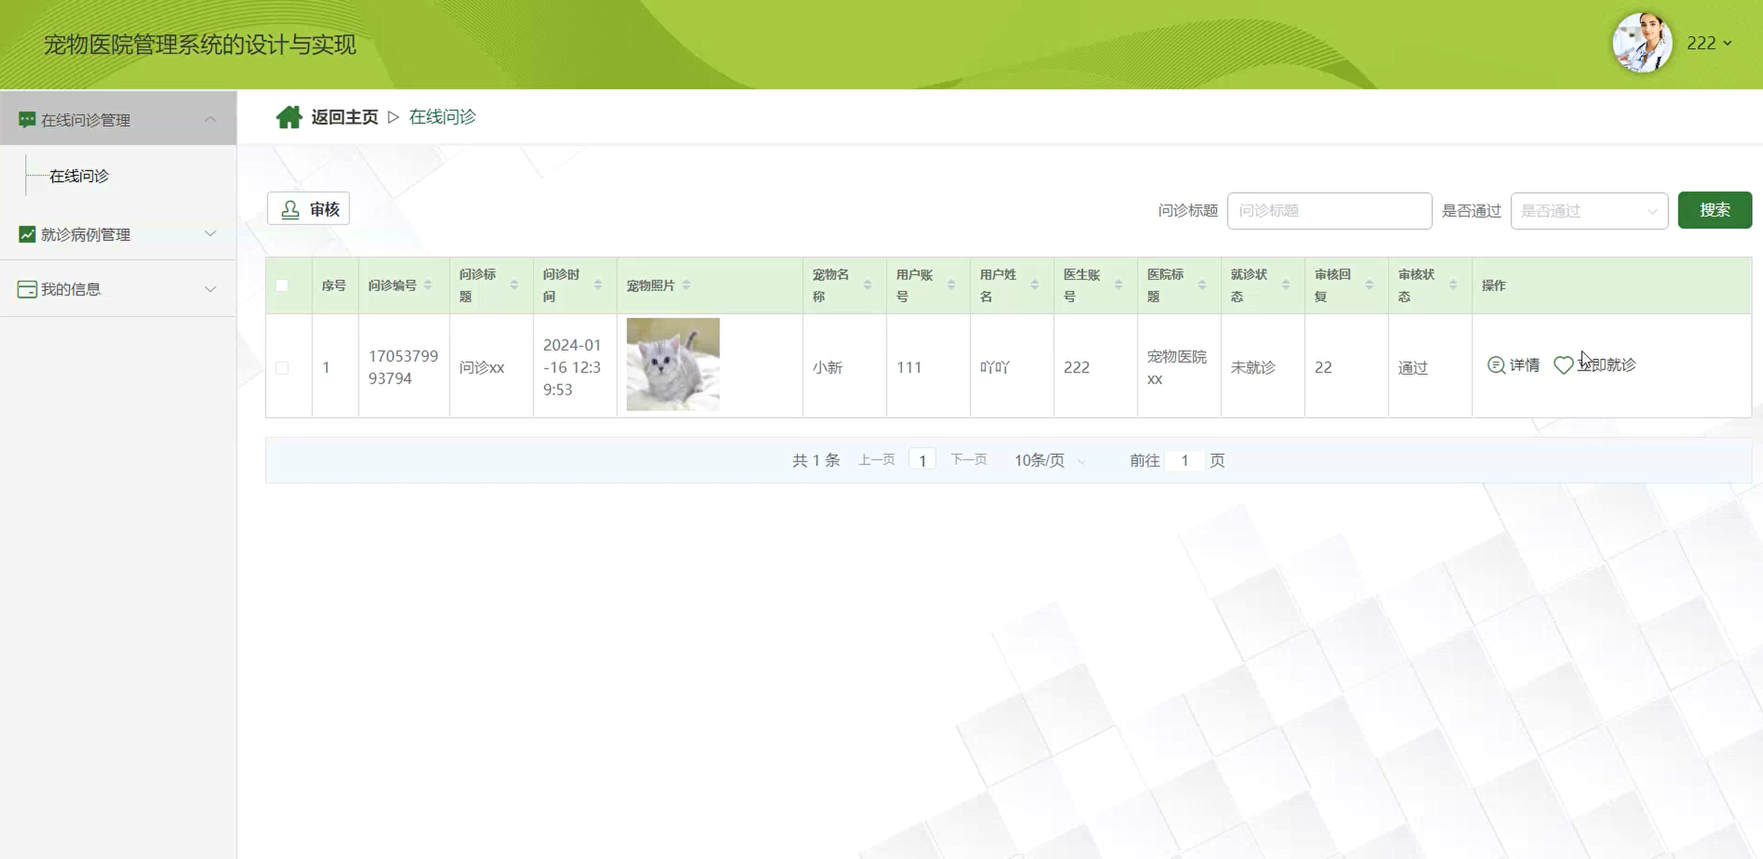Sort by 用户账号 column arrows

click(951, 284)
